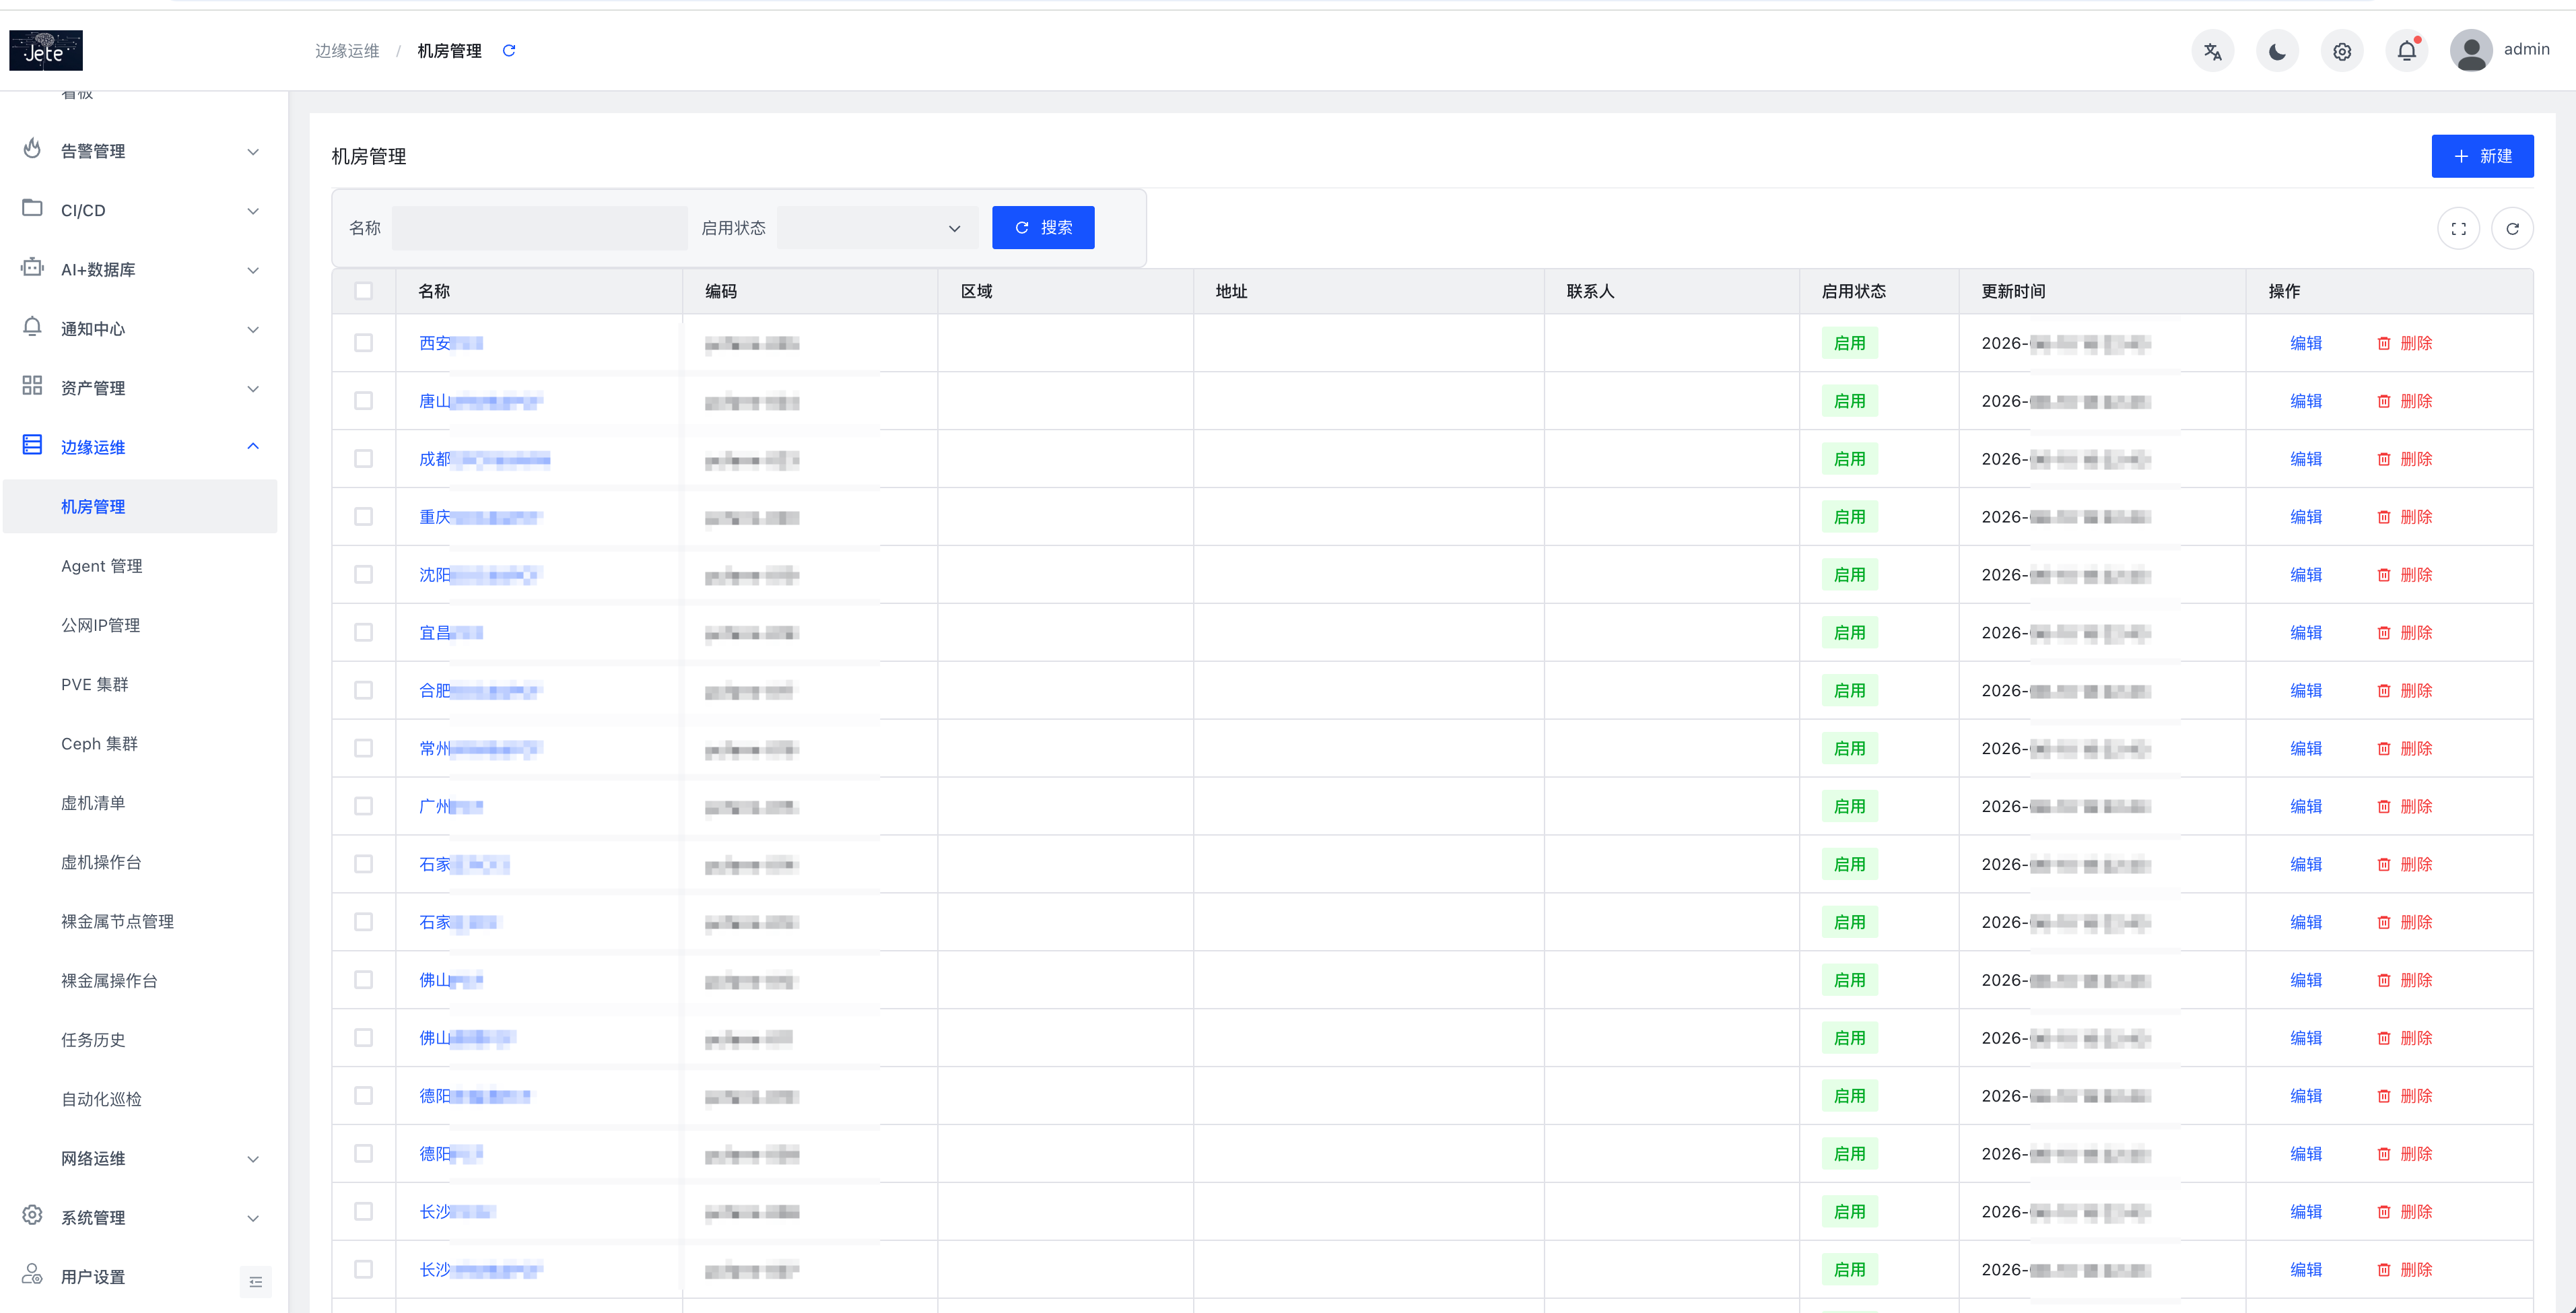The image size is (2576, 1313).
Task: Delete the 唐山 row
Action: tap(2404, 401)
